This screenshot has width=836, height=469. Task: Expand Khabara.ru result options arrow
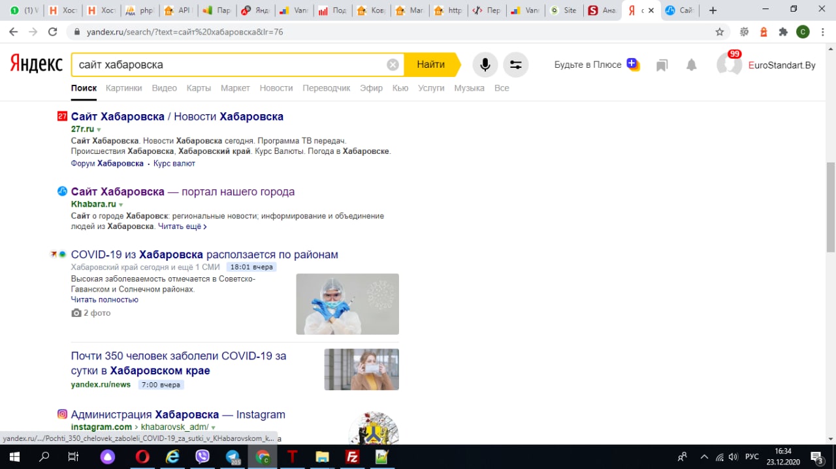pyautogui.click(x=121, y=205)
